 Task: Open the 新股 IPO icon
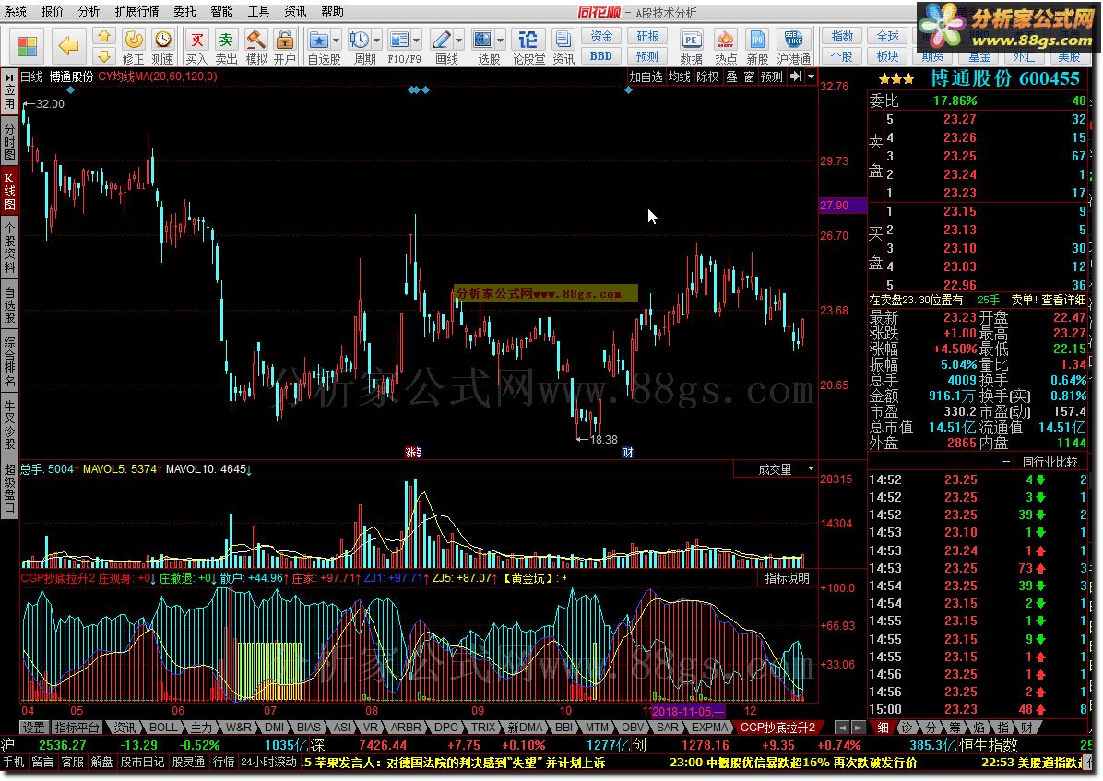click(757, 46)
